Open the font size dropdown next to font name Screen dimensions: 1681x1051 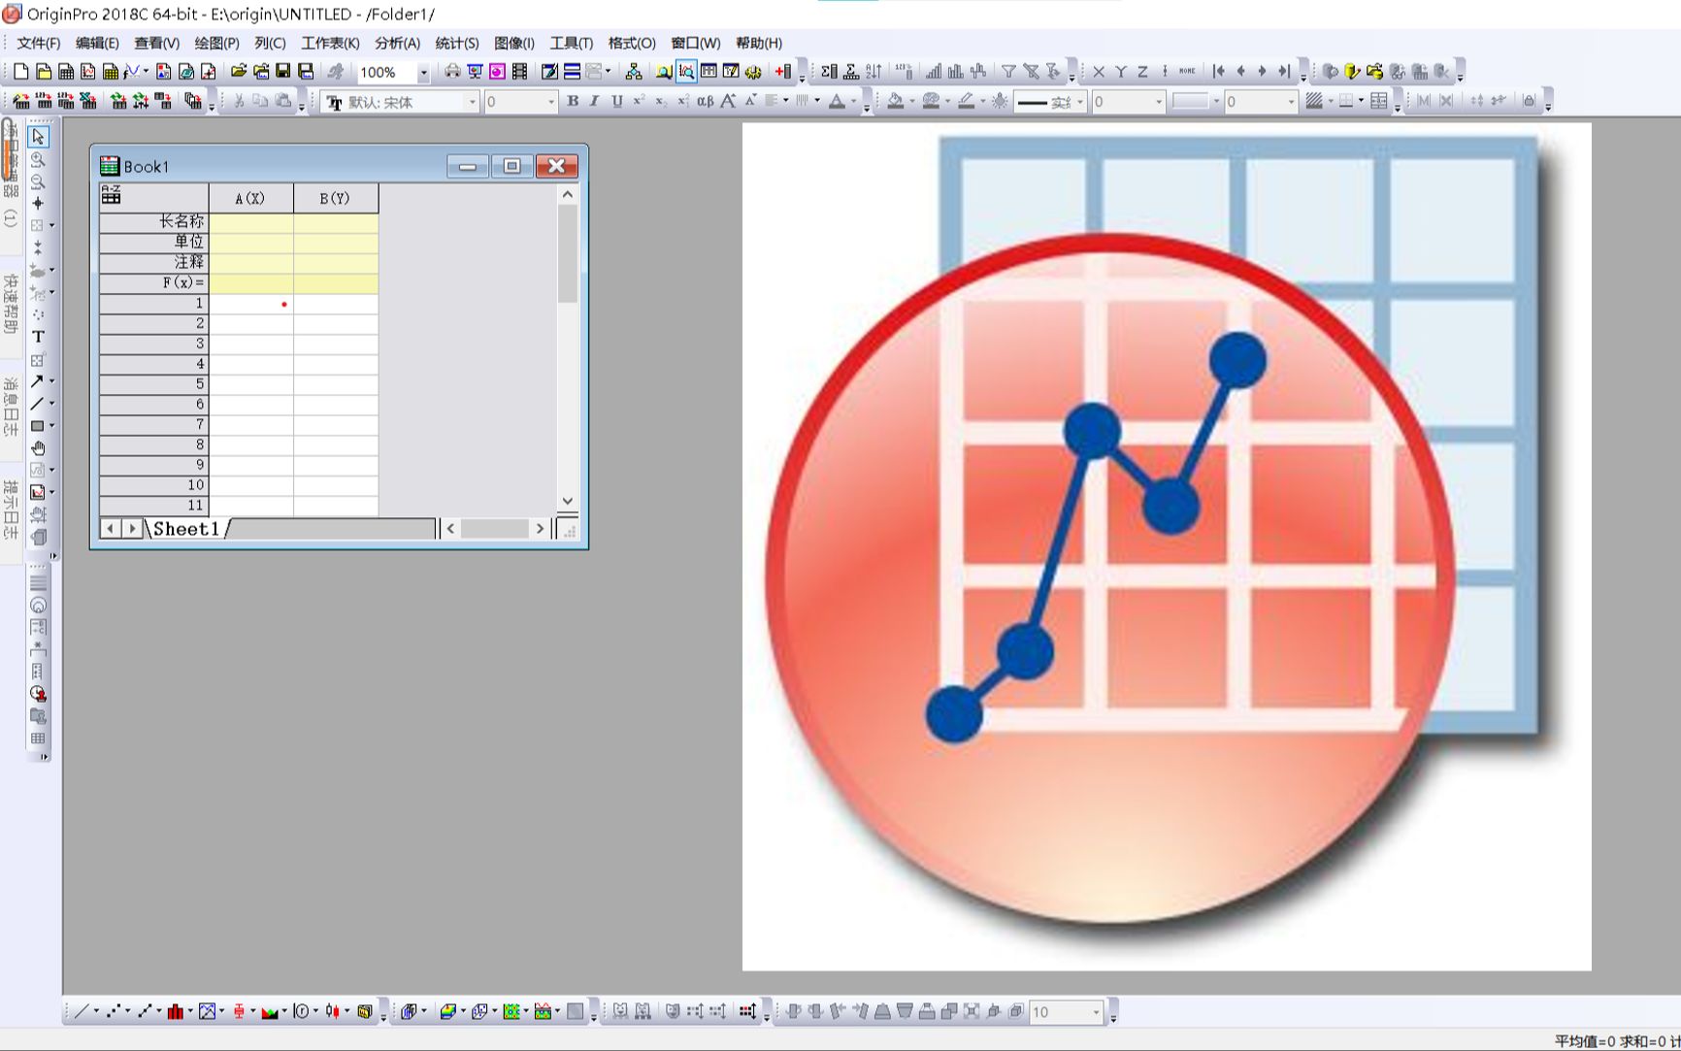tap(551, 102)
